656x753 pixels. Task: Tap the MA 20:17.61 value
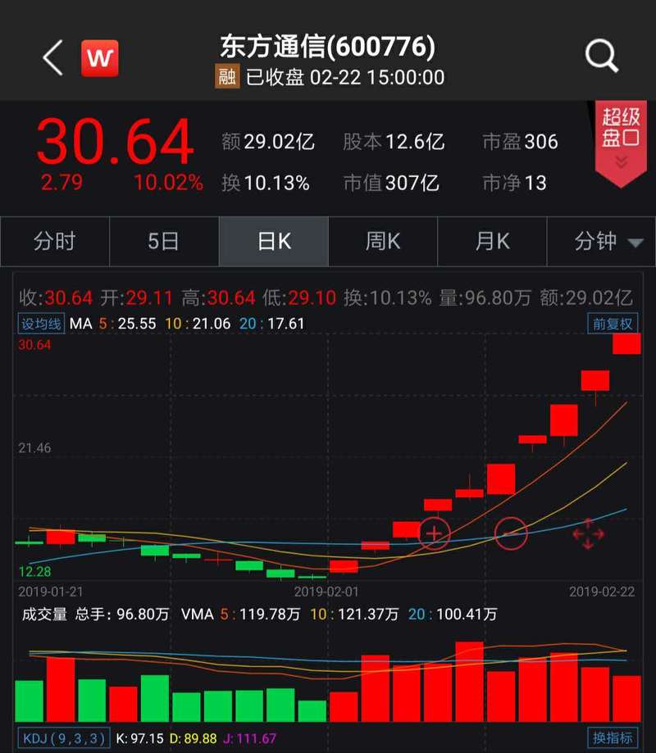[272, 324]
